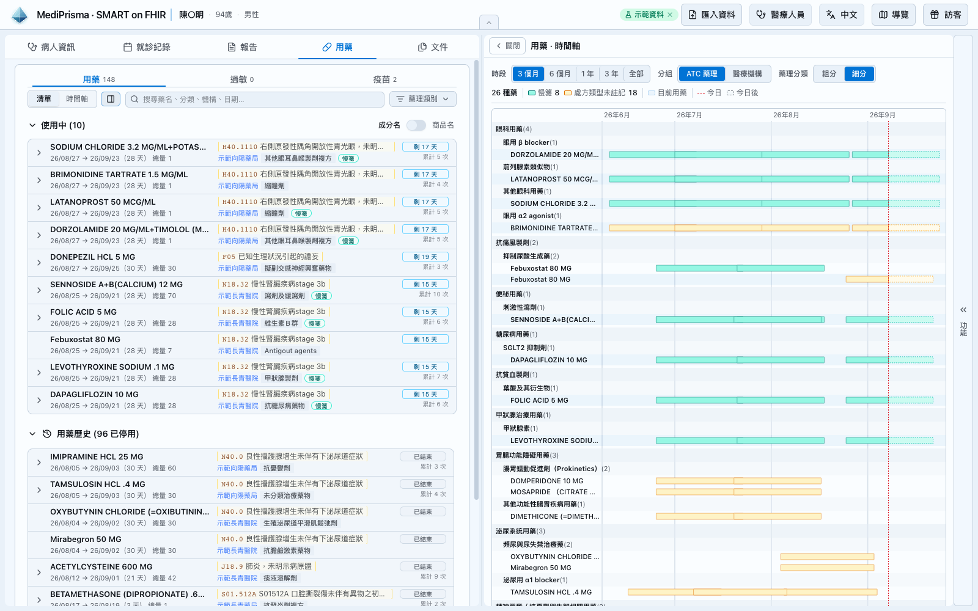The width and height of the screenshot is (978, 611).
Task: Click the 剩 19 天 badge for DONEPEZIL
Action: point(425,257)
